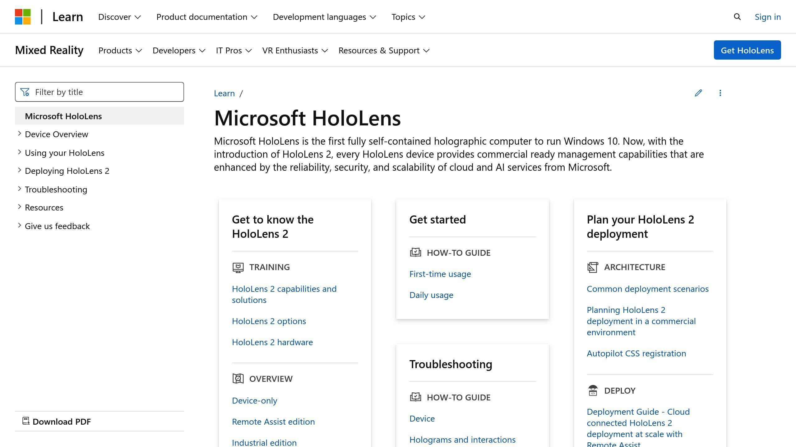Screen dimensions: 796x447
Task: Expand the Give us feedback node
Action: click(x=20, y=225)
